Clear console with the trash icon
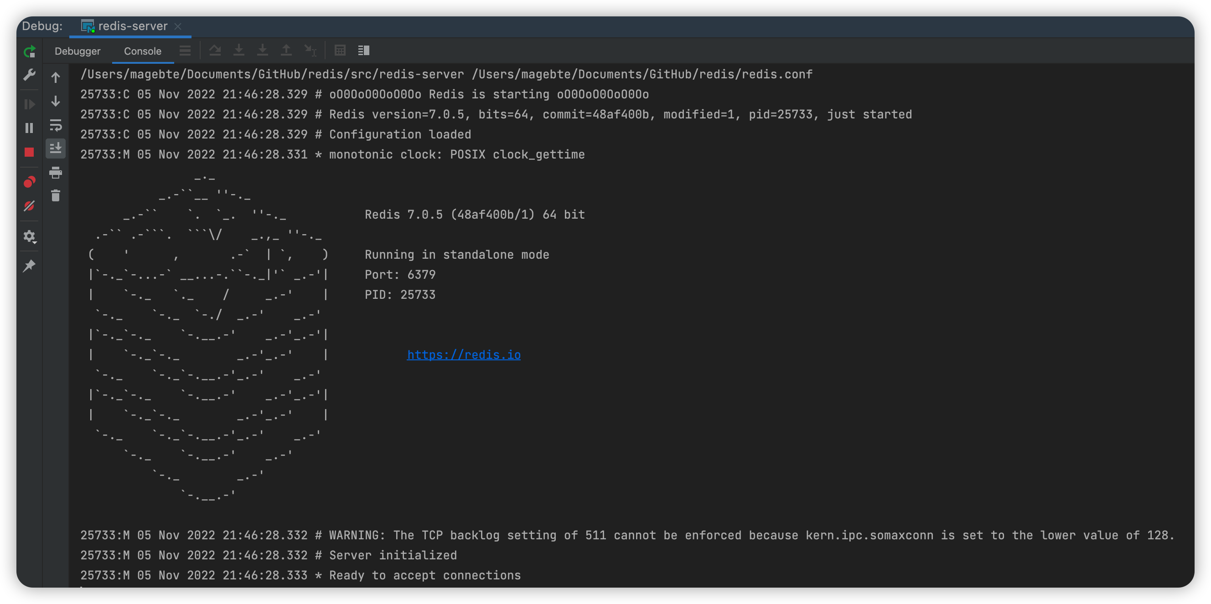1211x604 pixels. click(x=56, y=195)
